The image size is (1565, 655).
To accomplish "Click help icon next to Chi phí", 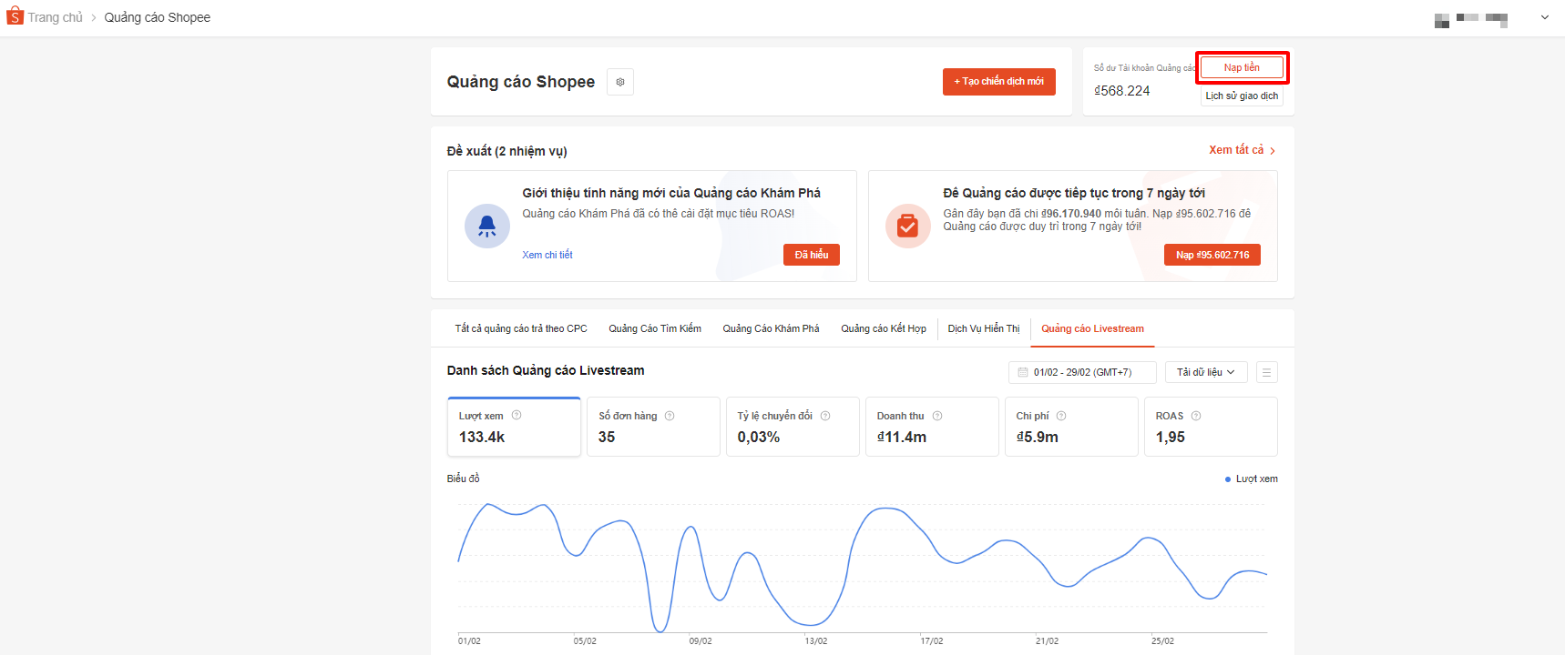I will pos(1061,416).
